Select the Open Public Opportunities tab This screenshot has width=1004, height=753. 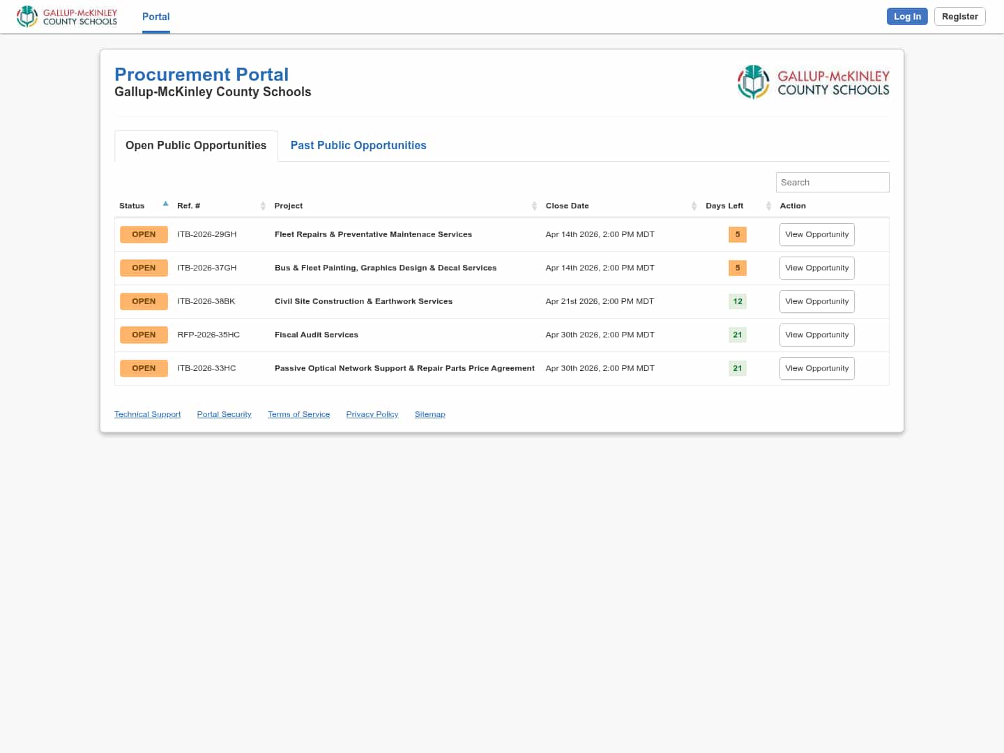[x=196, y=145]
